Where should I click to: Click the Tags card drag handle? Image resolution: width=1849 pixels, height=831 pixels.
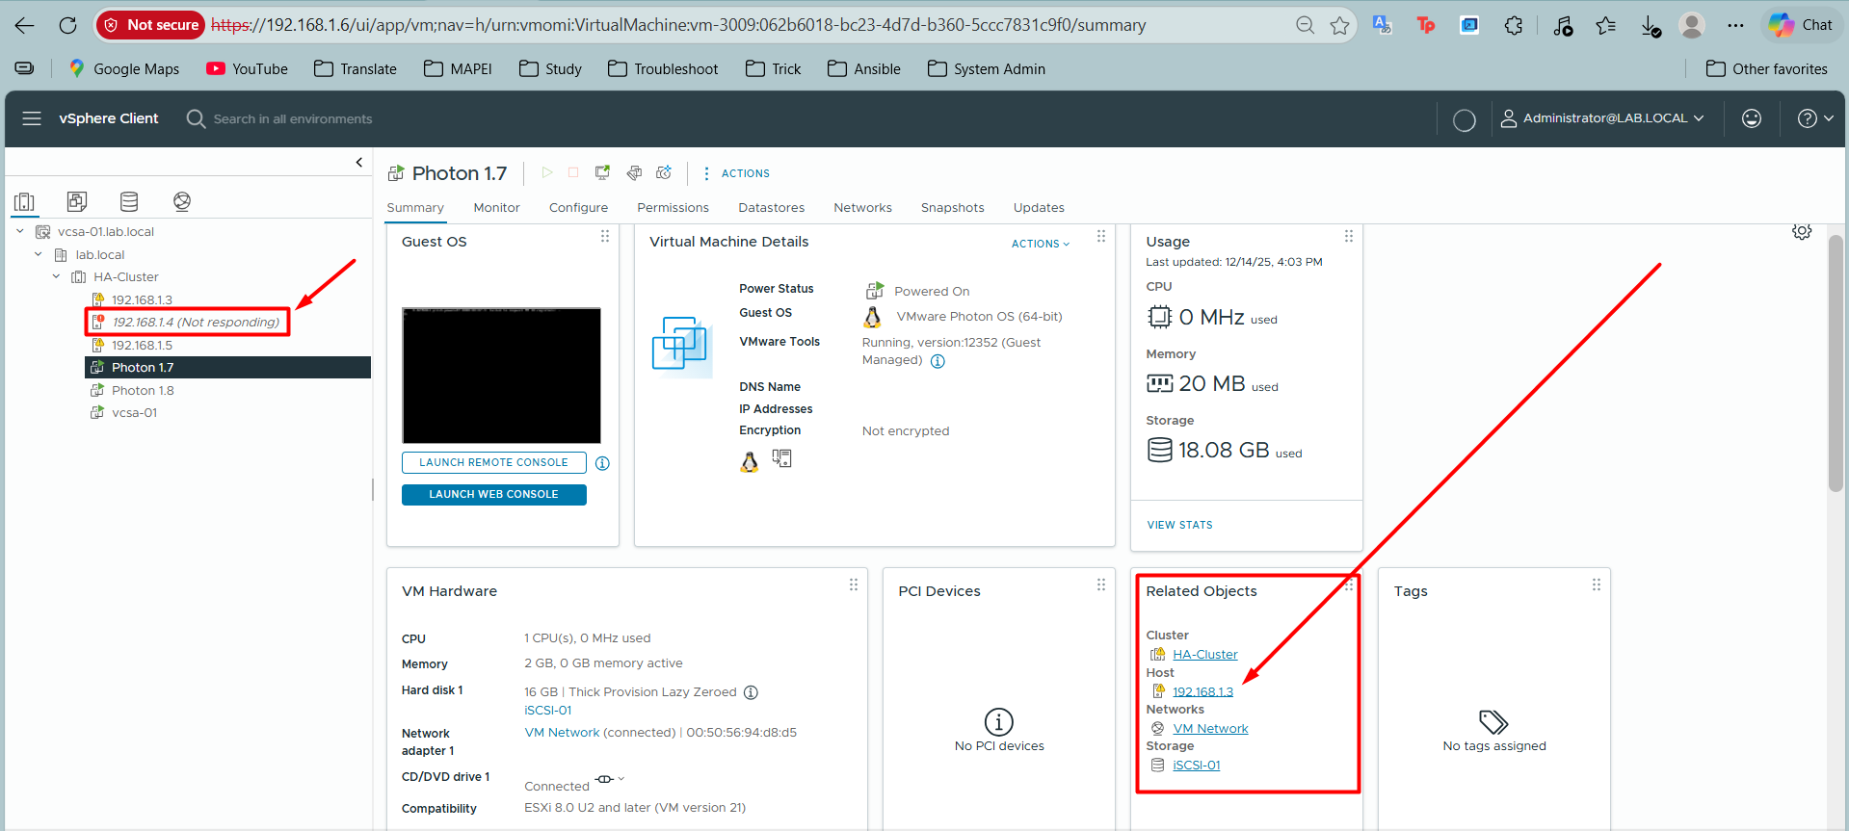coord(1597,584)
